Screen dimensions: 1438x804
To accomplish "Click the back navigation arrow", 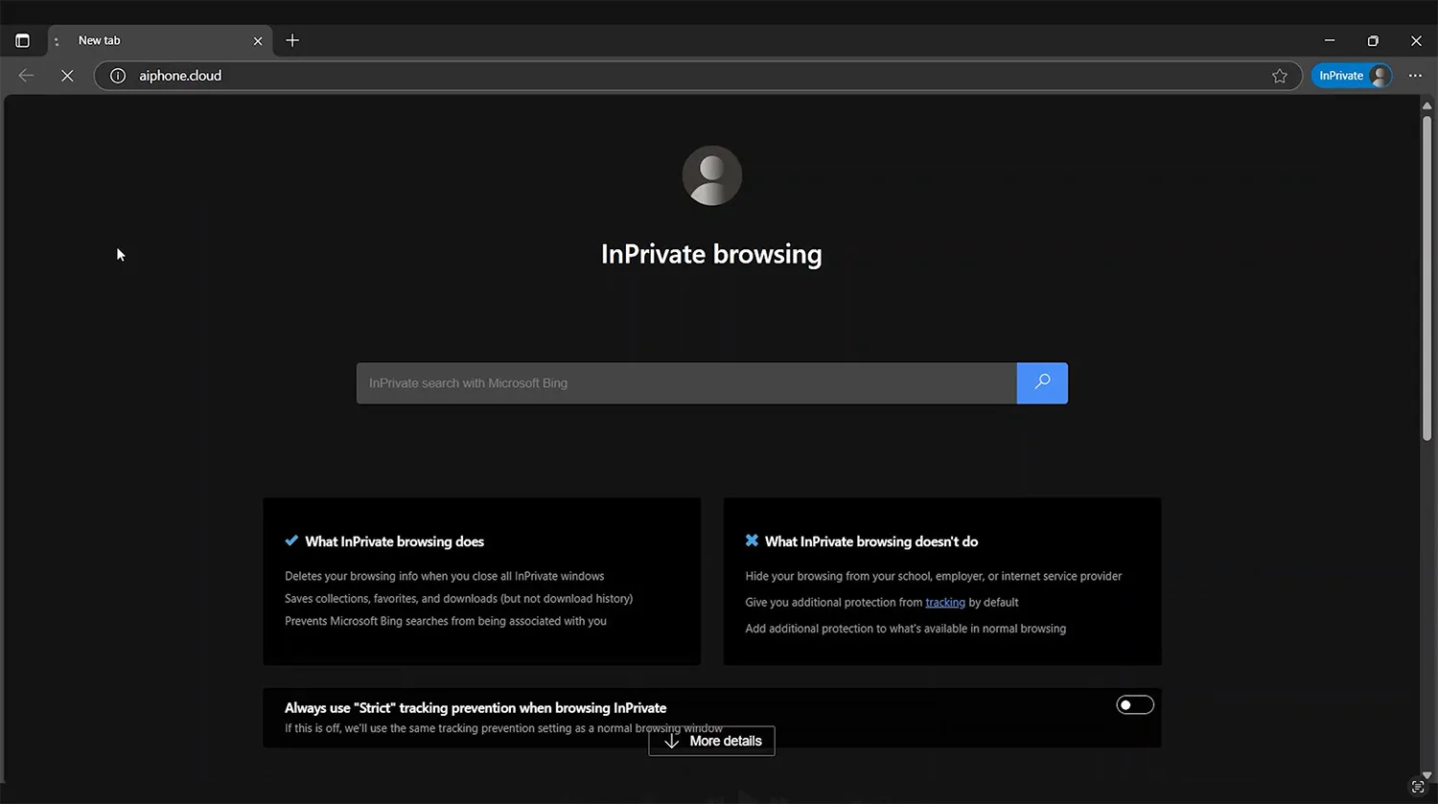I will click(x=26, y=76).
